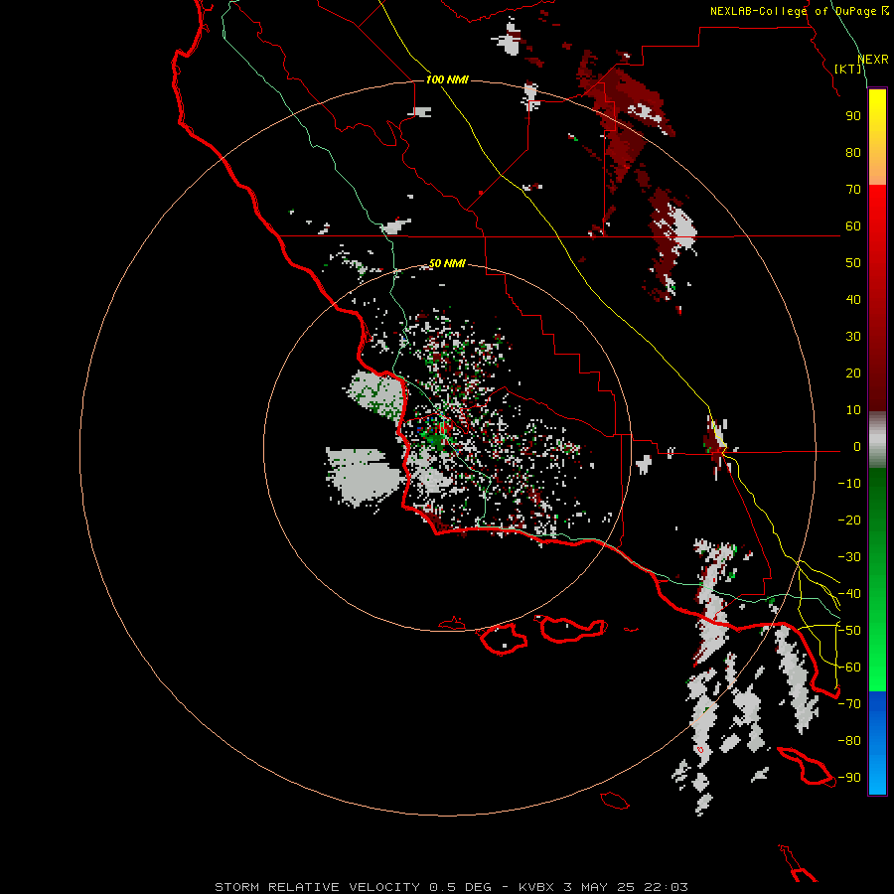
Task: Pick the 50 label on velocity scale
Action: pyautogui.click(x=853, y=263)
